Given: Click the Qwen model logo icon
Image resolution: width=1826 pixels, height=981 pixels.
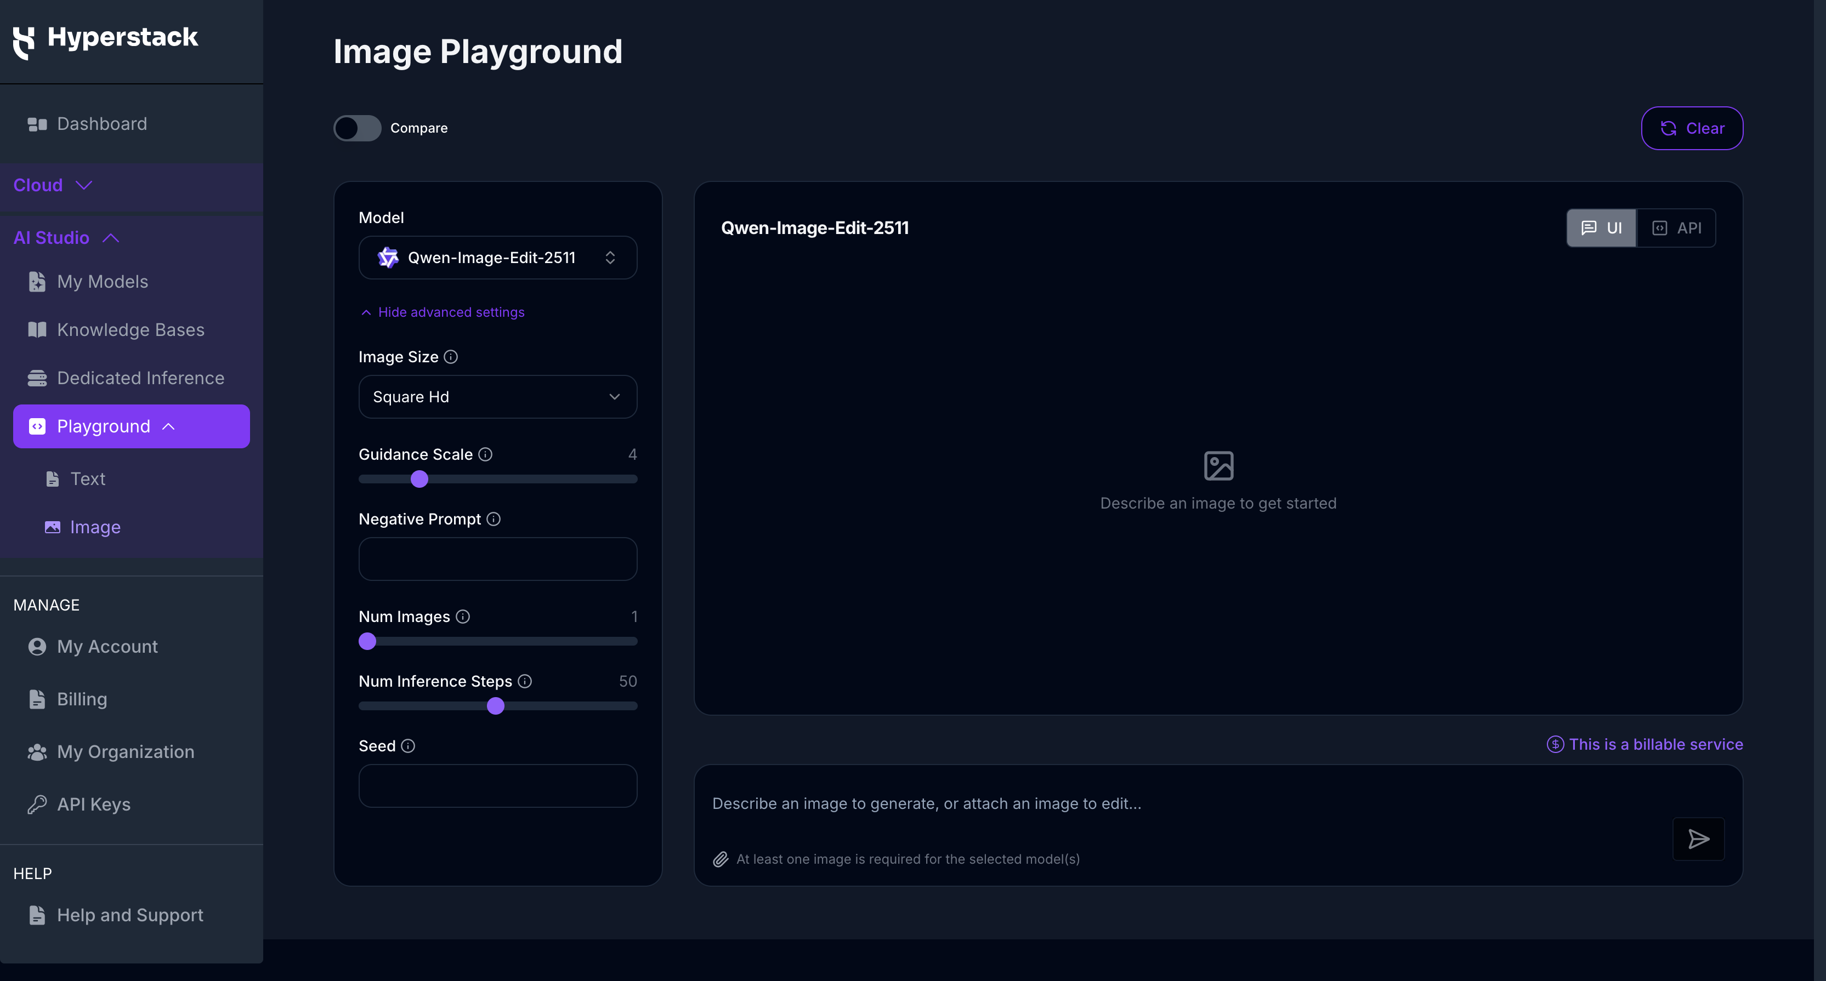Looking at the screenshot, I should tap(388, 258).
